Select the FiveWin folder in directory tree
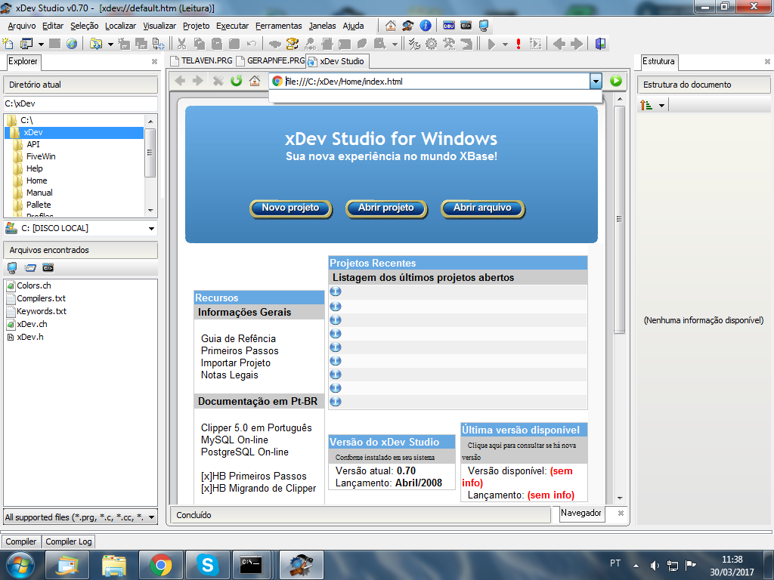 (x=41, y=156)
